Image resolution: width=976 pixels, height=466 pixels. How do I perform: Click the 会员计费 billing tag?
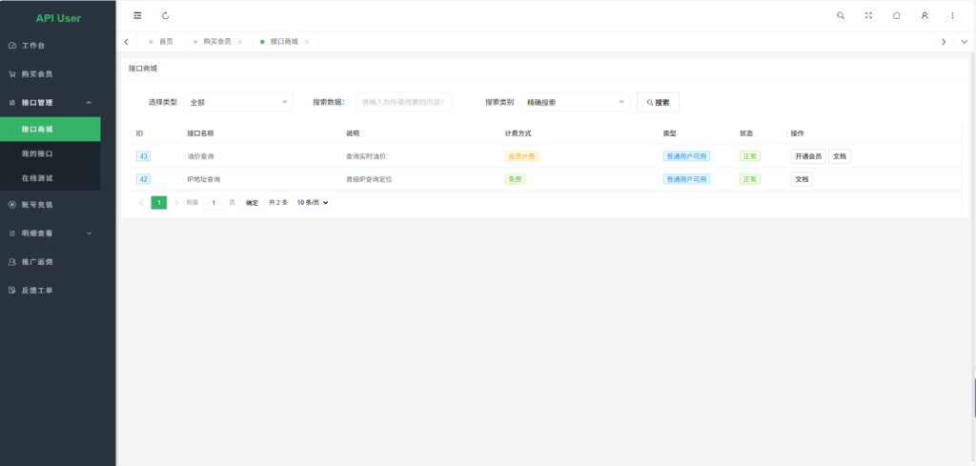(x=521, y=156)
